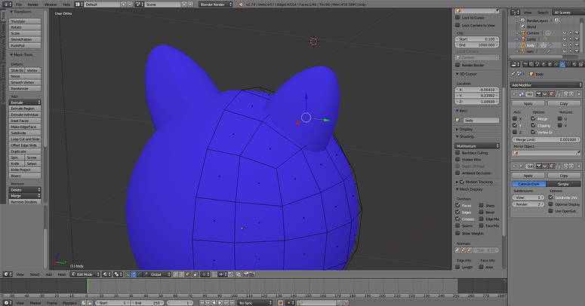Open the Render properties tab icon
The width and height of the screenshot is (585, 306).
point(525,65)
